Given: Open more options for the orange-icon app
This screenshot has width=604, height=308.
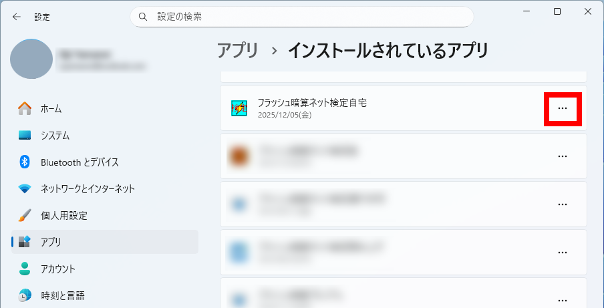Looking at the screenshot, I should [562, 156].
